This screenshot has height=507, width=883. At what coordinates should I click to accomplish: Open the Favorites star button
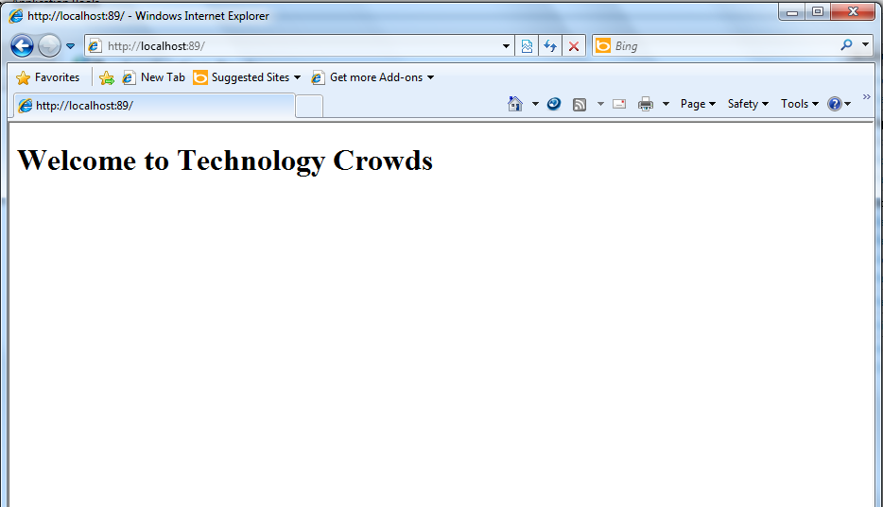click(48, 77)
